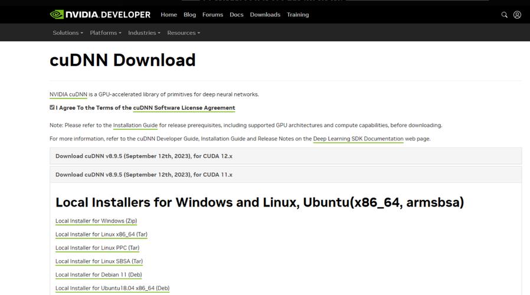Open the Docs nav item
The width and height of the screenshot is (530, 295).
point(236,15)
